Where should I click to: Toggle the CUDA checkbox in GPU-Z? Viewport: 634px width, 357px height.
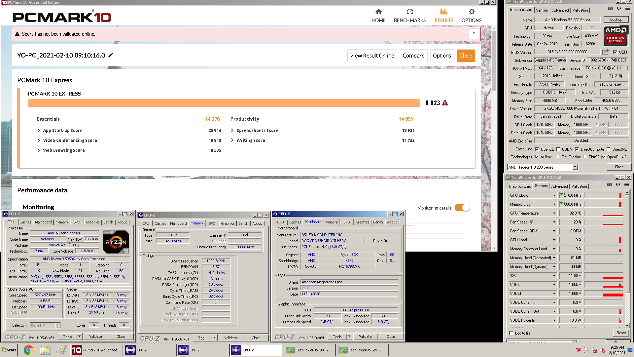(x=558, y=149)
